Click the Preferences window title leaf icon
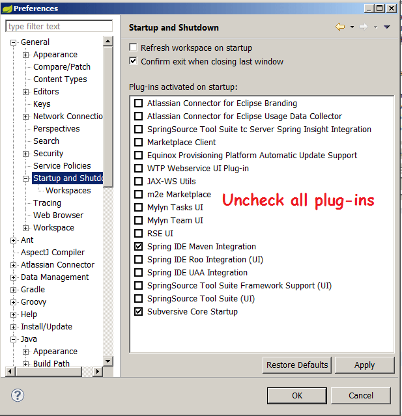Viewport: 402px width, 416px height. tap(7, 8)
